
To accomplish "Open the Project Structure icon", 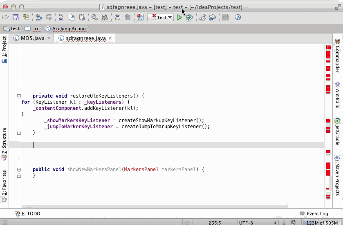I will 213,17.
